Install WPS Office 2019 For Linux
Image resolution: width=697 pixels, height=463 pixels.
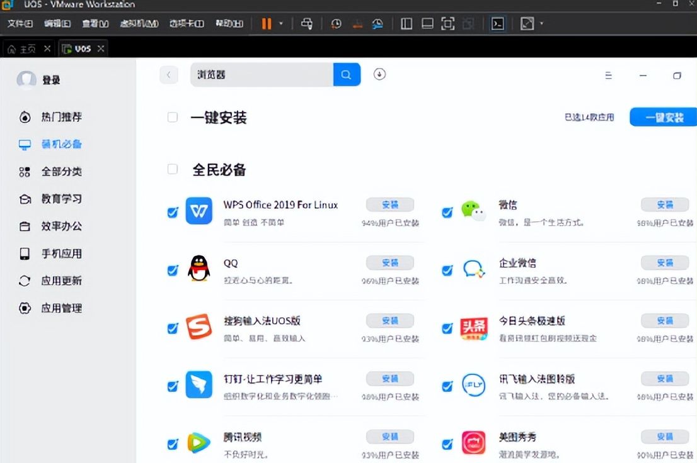click(390, 204)
